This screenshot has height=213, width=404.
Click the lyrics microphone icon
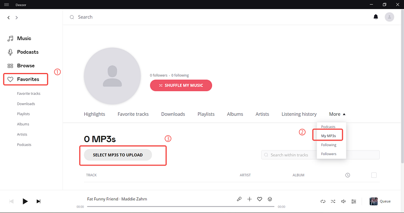[239, 199]
